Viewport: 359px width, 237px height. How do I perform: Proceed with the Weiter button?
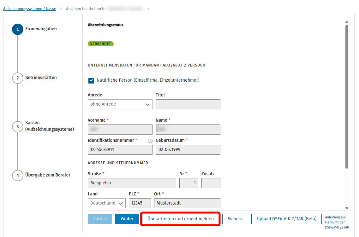[x=127, y=219]
